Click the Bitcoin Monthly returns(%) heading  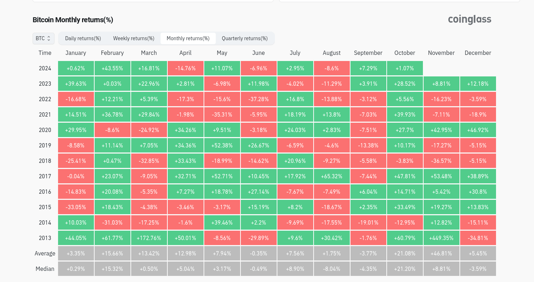point(73,20)
